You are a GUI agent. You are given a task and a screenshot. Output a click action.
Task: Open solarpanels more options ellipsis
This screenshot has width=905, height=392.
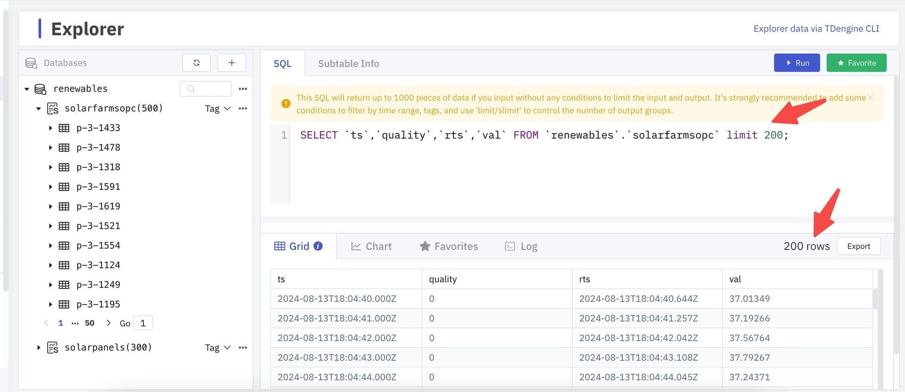(243, 348)
